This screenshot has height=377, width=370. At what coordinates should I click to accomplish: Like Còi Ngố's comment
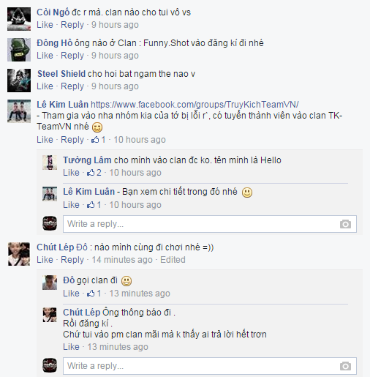[x=45, y=25]
